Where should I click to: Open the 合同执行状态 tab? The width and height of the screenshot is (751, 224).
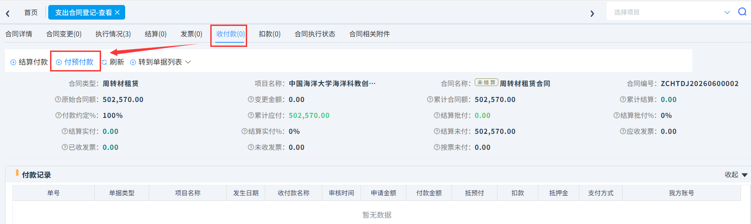click(x=315, y=34)
